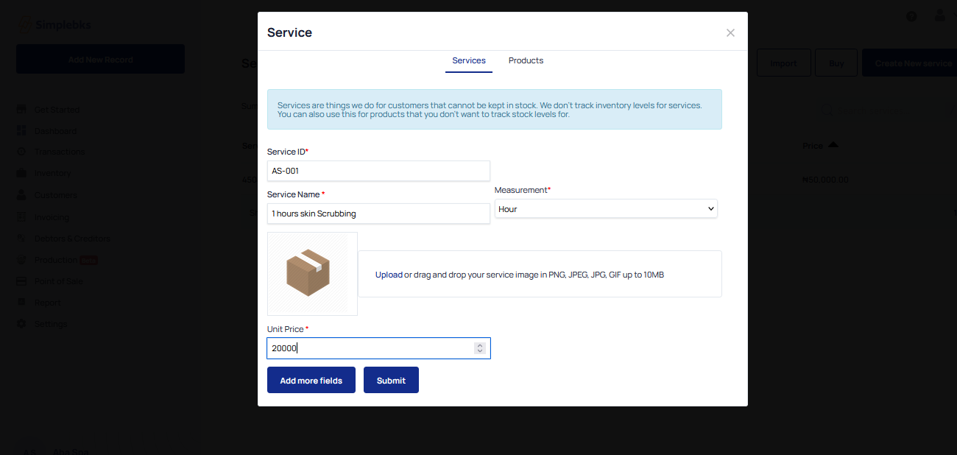Open Debtors & Creditors icon in the sidebar
Image resolution: width=957 pixels, height=455 pixels.
(21, 239)
